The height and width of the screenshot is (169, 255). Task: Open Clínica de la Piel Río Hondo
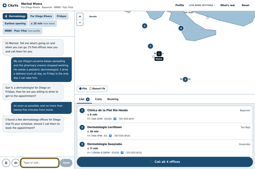click(165, 114)
